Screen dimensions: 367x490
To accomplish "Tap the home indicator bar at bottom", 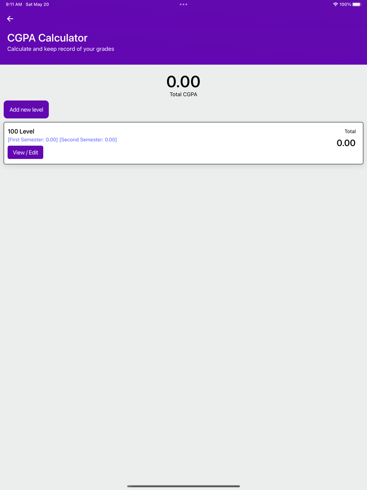I will click(x=183, y=486).
